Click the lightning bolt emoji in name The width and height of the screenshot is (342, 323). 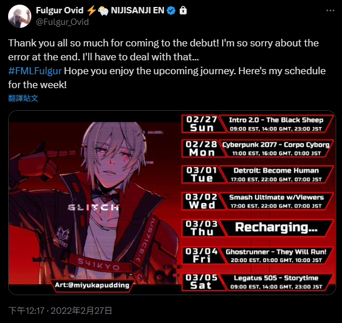(91, 10)
